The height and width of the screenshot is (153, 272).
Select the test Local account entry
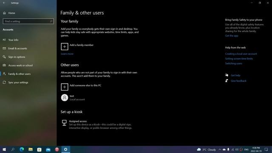point(73,98)
